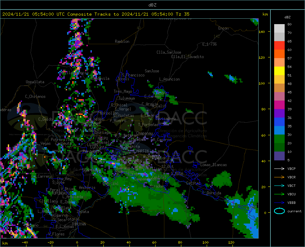305x247 pixels.
Task: Click the Encon map label
Action: click(x=223, y=28)
